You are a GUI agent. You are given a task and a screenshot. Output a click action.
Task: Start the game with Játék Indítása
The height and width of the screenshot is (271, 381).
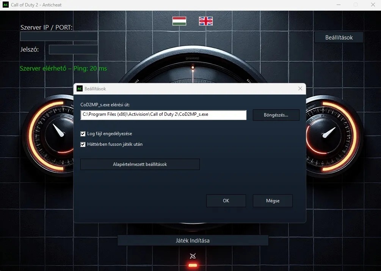click(193, 241)
